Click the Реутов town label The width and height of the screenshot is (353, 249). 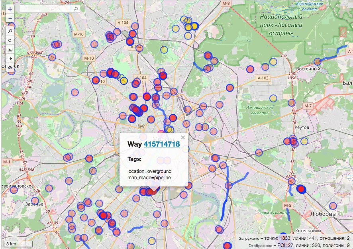(302, 127)
